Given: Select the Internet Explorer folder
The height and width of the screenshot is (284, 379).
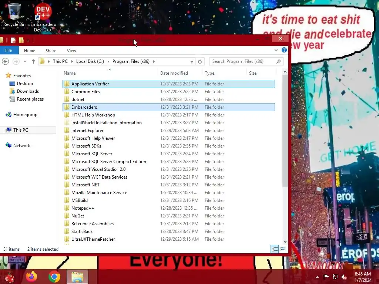Looking at the screenshot, I should click(x=168, y=131).
